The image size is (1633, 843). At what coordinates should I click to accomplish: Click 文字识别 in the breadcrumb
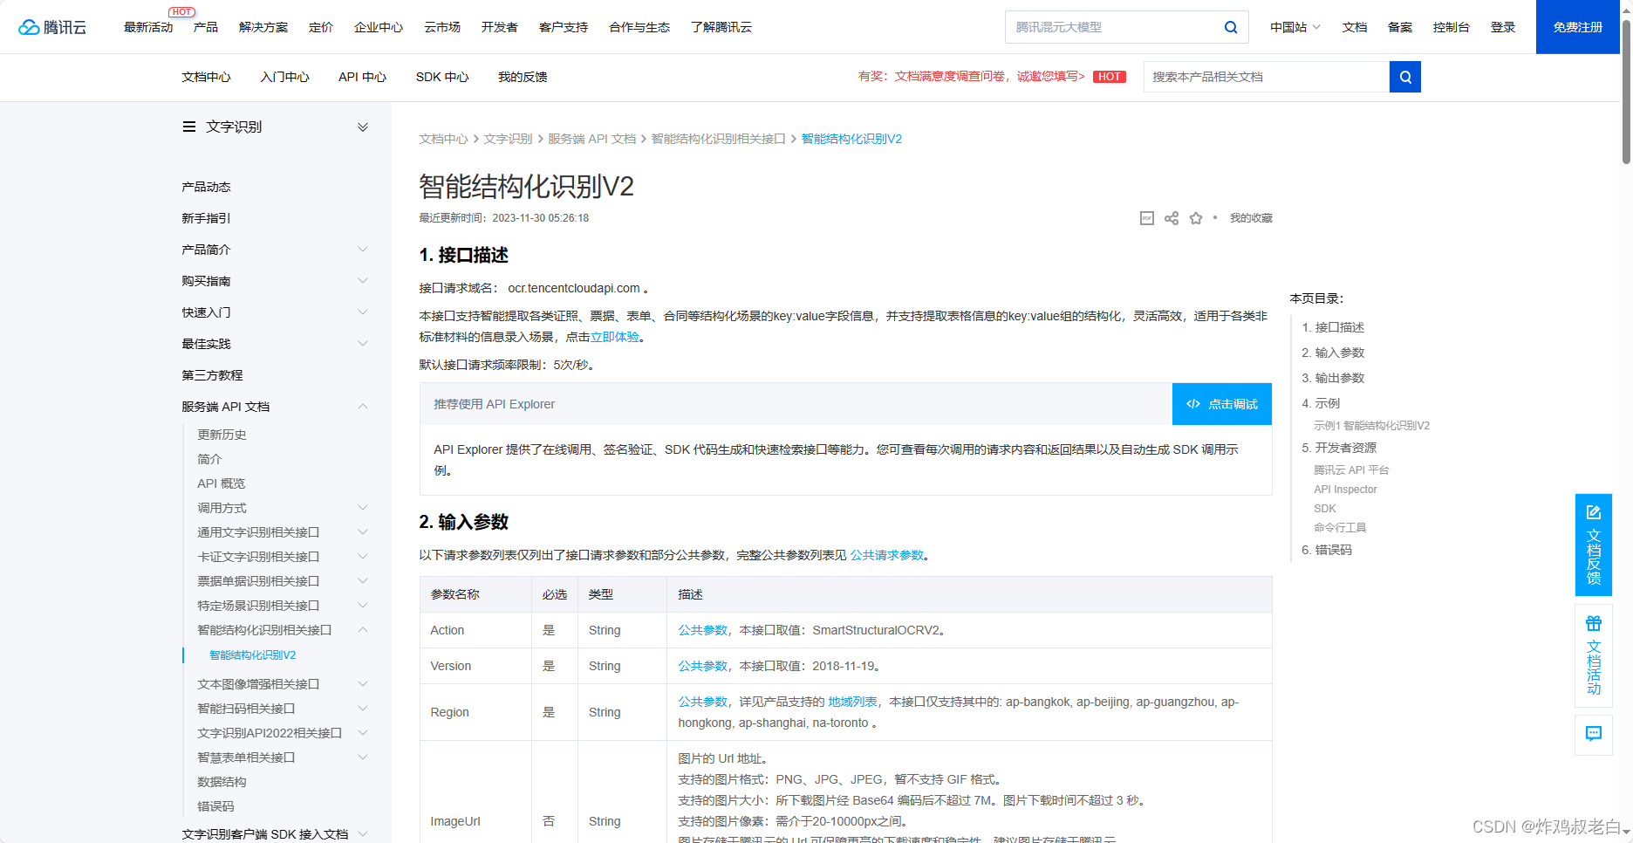(x=508, y=139)
